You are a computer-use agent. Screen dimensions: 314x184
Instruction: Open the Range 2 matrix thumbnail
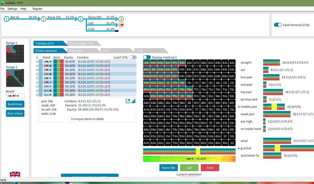point(15,78)
